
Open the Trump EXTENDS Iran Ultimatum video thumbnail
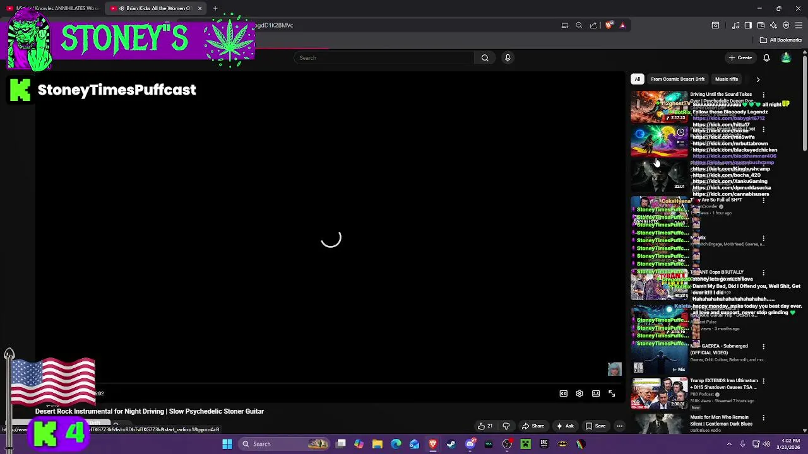(660, 393)
